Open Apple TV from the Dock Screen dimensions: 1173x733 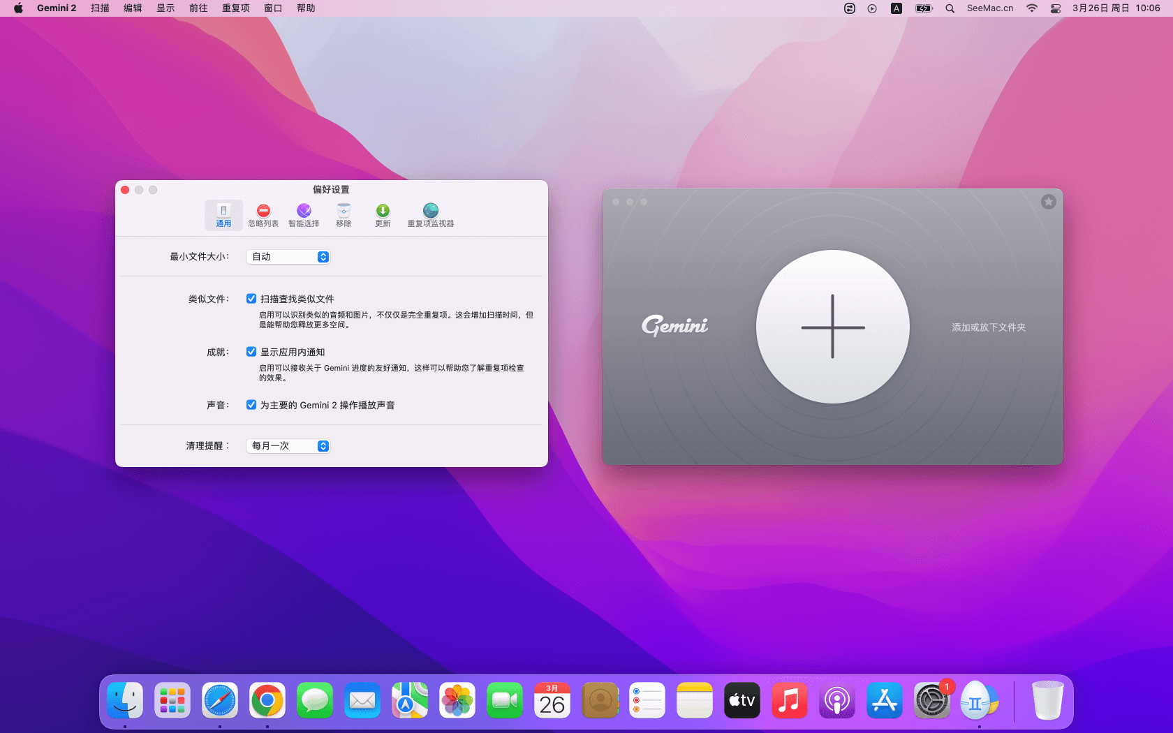tap(742, 700)
